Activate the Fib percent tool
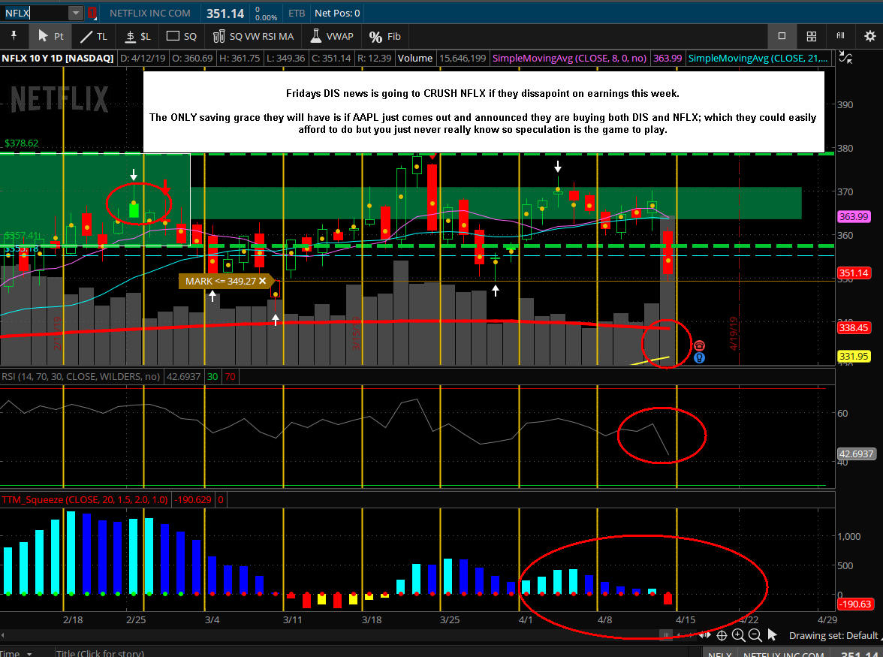Image resolution: width=883 pixels, height=657 pixels. point(385,36)
